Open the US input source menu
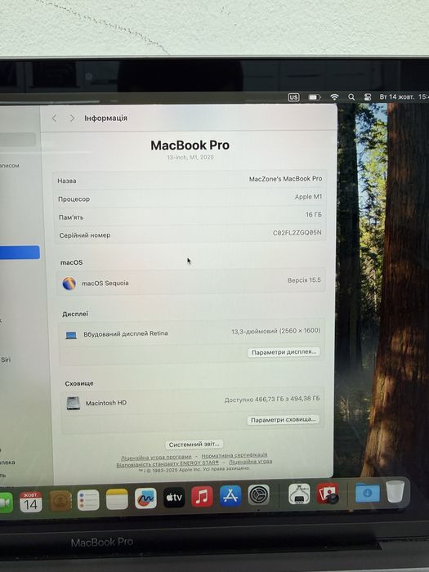The height and width of the screenshot is (572, 429). pyautogui.click(x=293, y=97)
